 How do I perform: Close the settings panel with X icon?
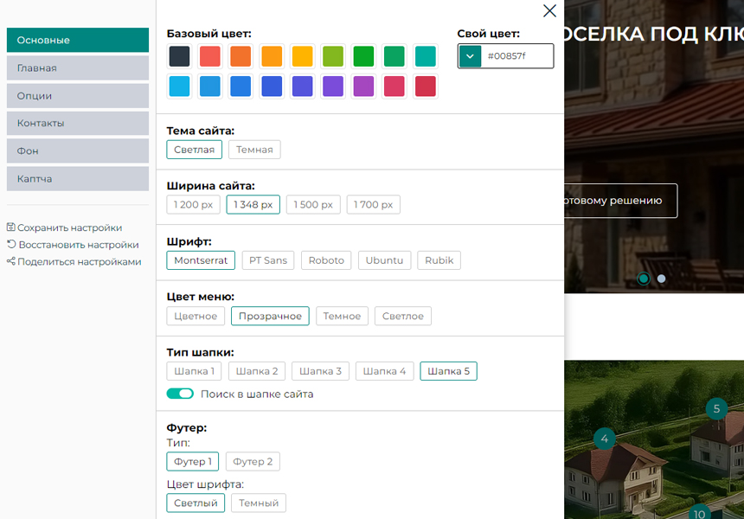click(549, 11)
